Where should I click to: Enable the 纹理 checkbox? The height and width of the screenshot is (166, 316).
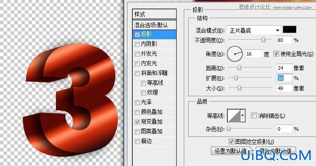point(143,93)
